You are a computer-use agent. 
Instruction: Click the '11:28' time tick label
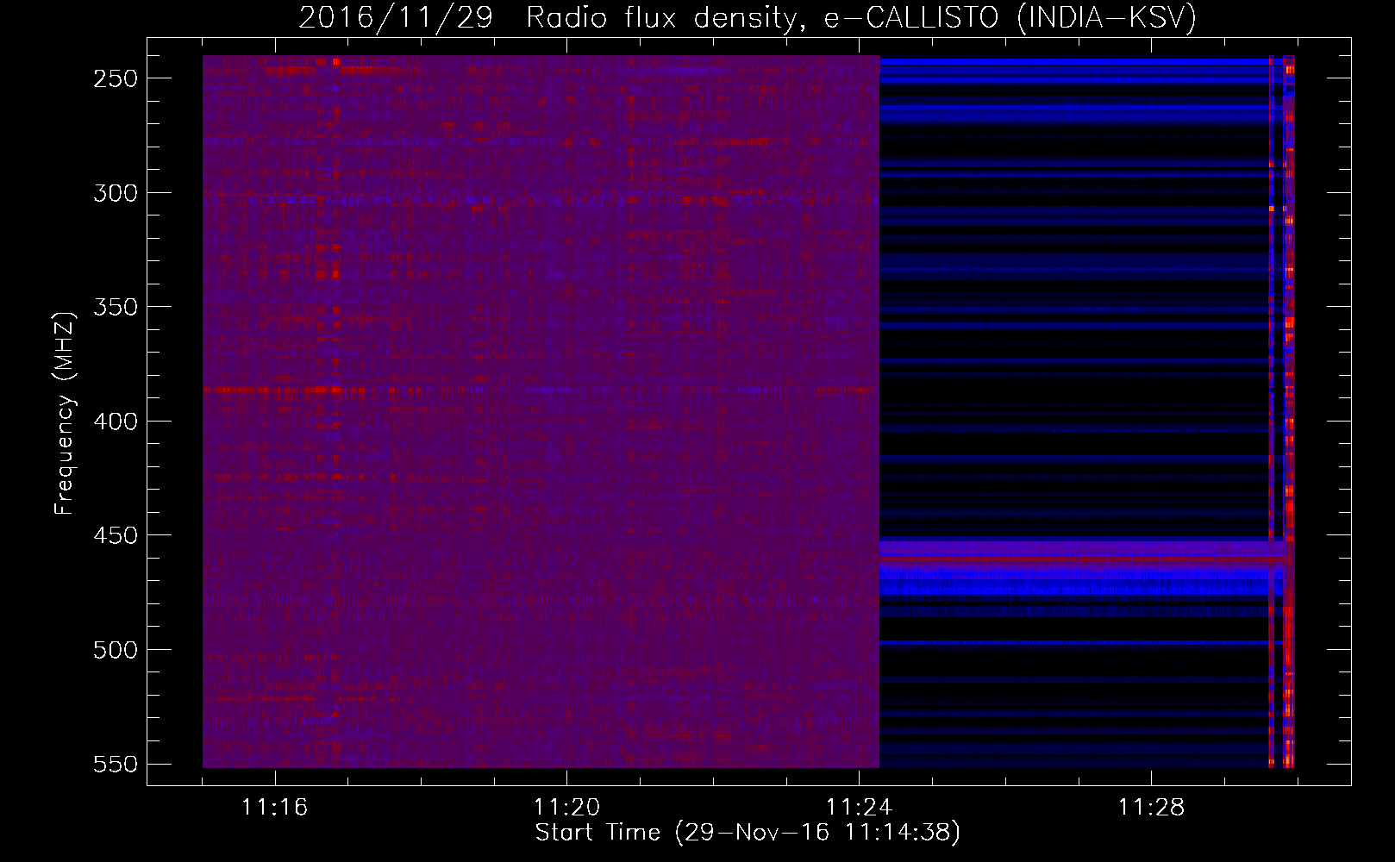(x=1152, y=808)
